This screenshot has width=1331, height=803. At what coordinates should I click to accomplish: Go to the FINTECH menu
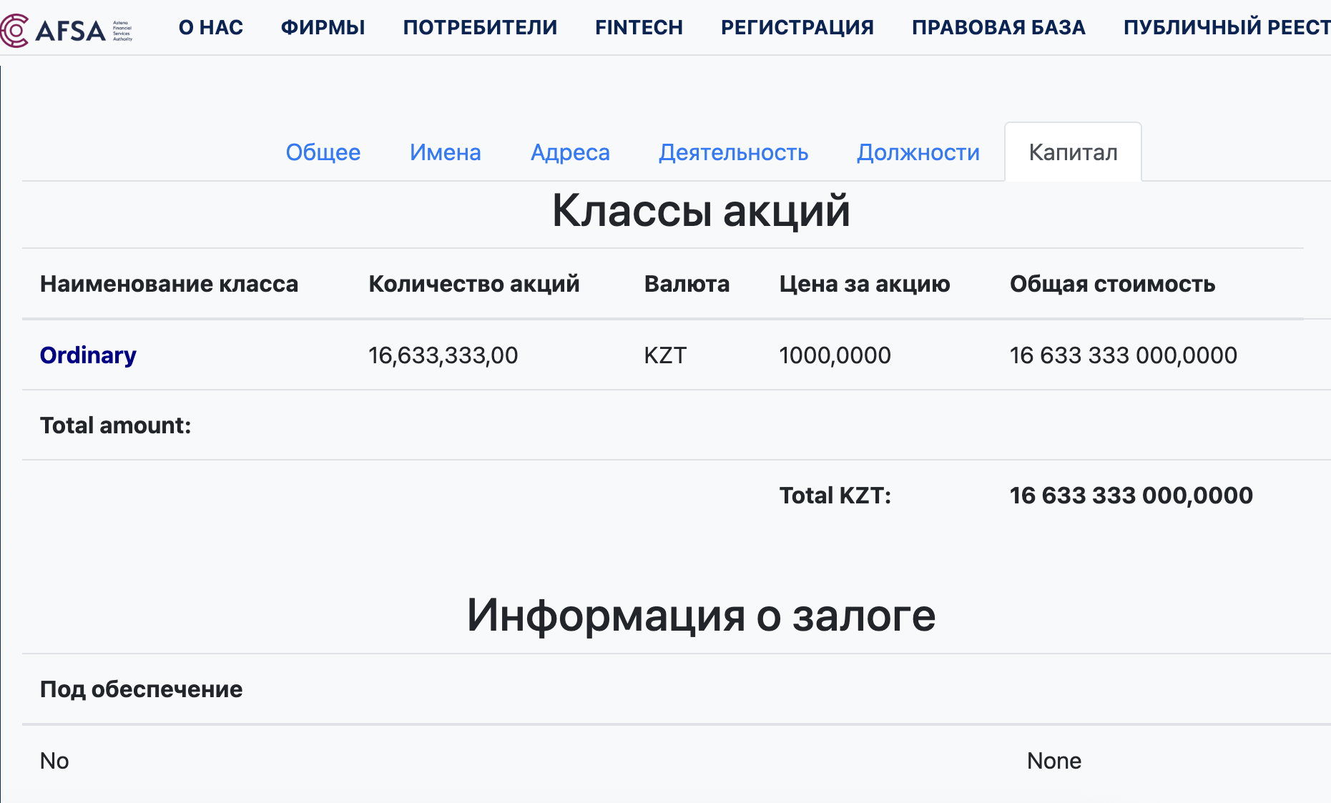point(639,27)
